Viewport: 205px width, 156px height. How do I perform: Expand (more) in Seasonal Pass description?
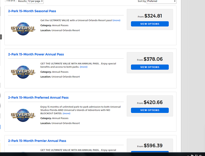coord(117,20)
